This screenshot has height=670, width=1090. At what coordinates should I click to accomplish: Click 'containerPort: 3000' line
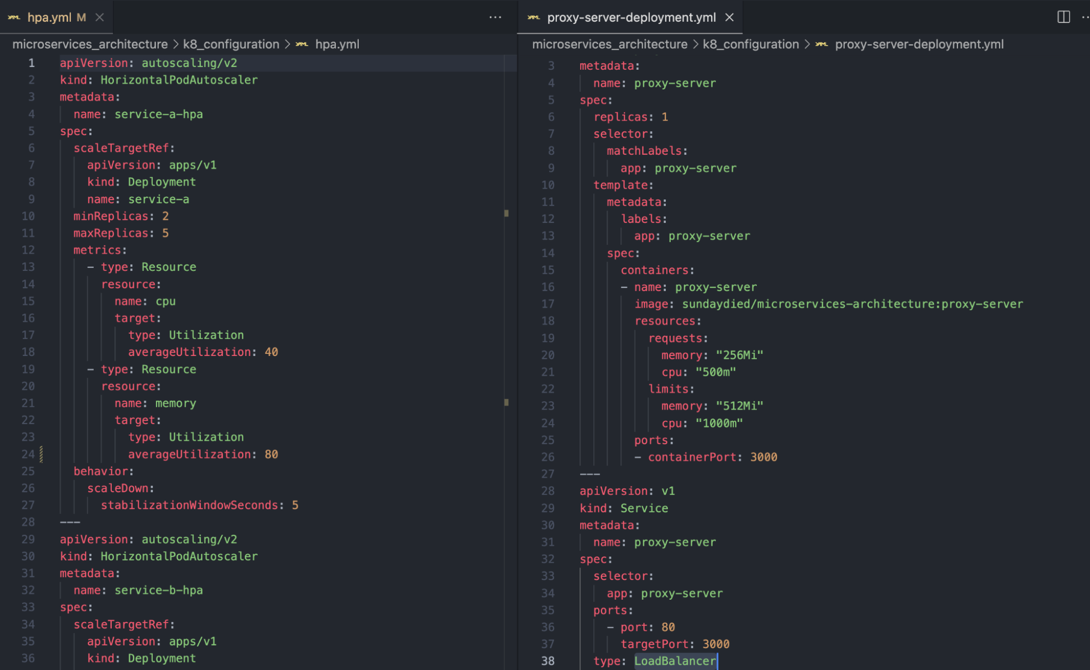(713, 457)
